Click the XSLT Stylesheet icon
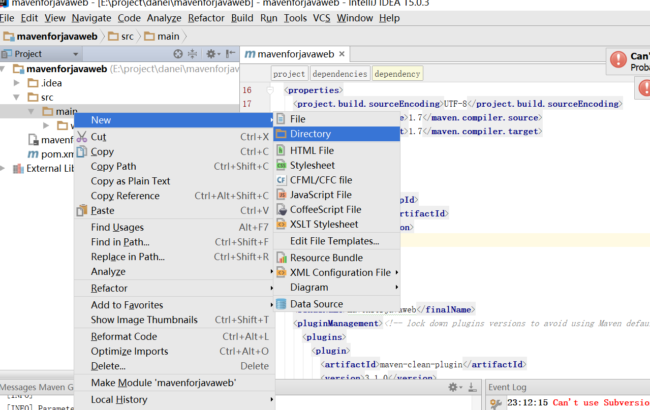Screen dimensions: 650x410 (x=281, y=224)
